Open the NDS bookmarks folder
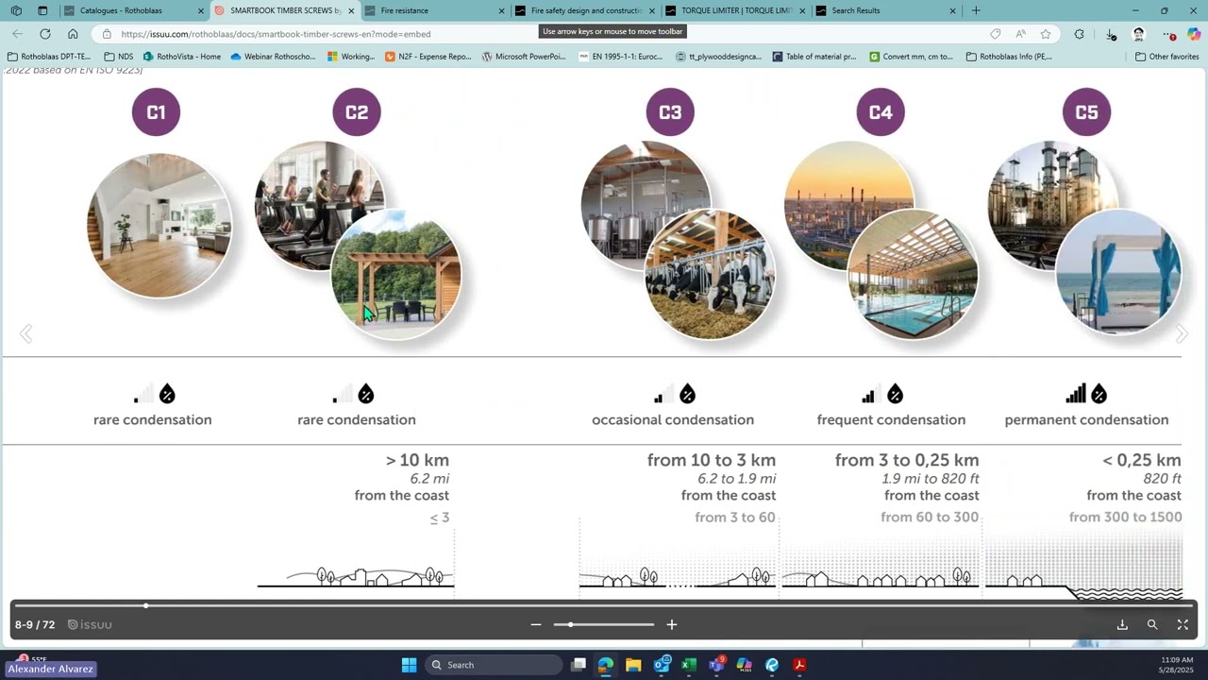 tap(119, 57)
